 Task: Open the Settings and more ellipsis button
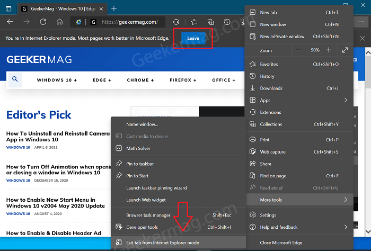361,22
